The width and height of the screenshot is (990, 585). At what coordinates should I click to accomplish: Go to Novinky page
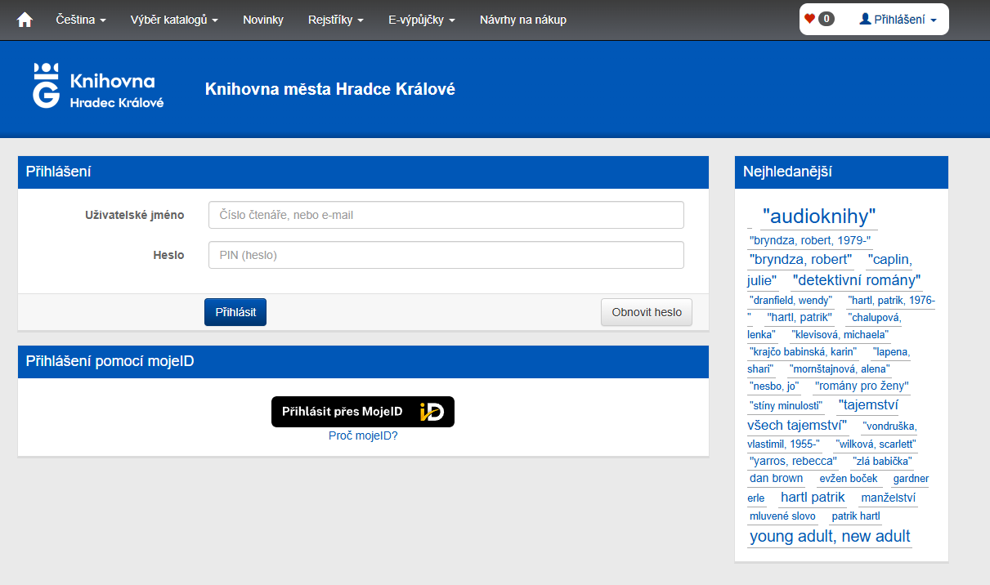pyautogui.click(x=263, y=20)
